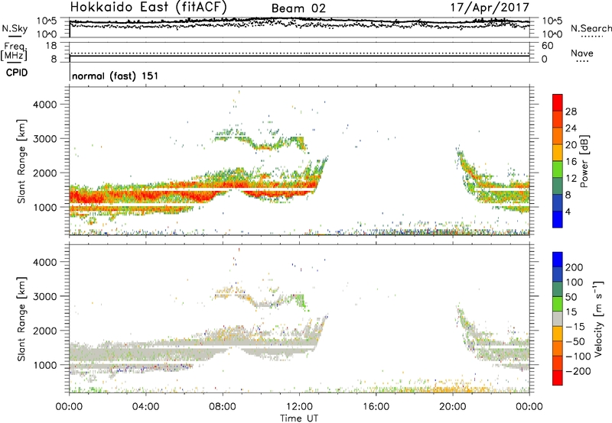This screenshot has width=612, height=423.
Task: Click the '-15' tick on the velocity scale
Action: point(575,327)
